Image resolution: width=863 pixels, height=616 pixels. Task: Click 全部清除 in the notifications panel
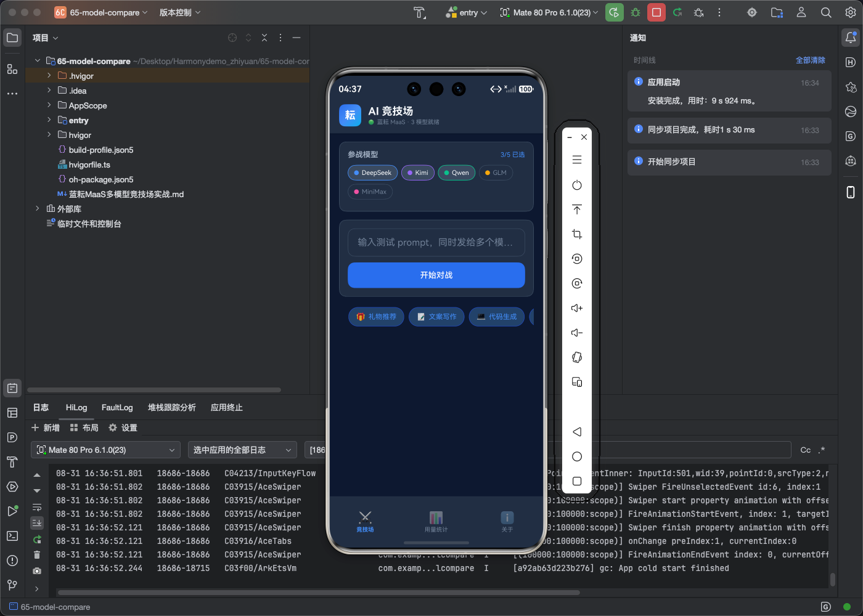pos(810,60)
